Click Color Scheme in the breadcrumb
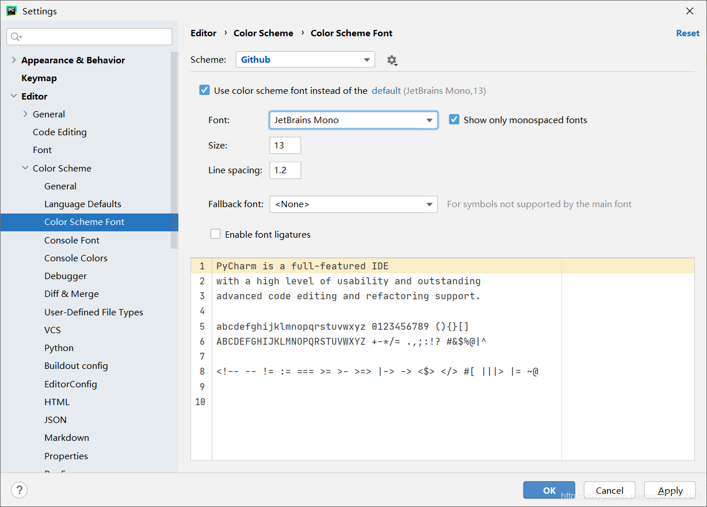Screen dimensions: 707x507 point(263,33)
